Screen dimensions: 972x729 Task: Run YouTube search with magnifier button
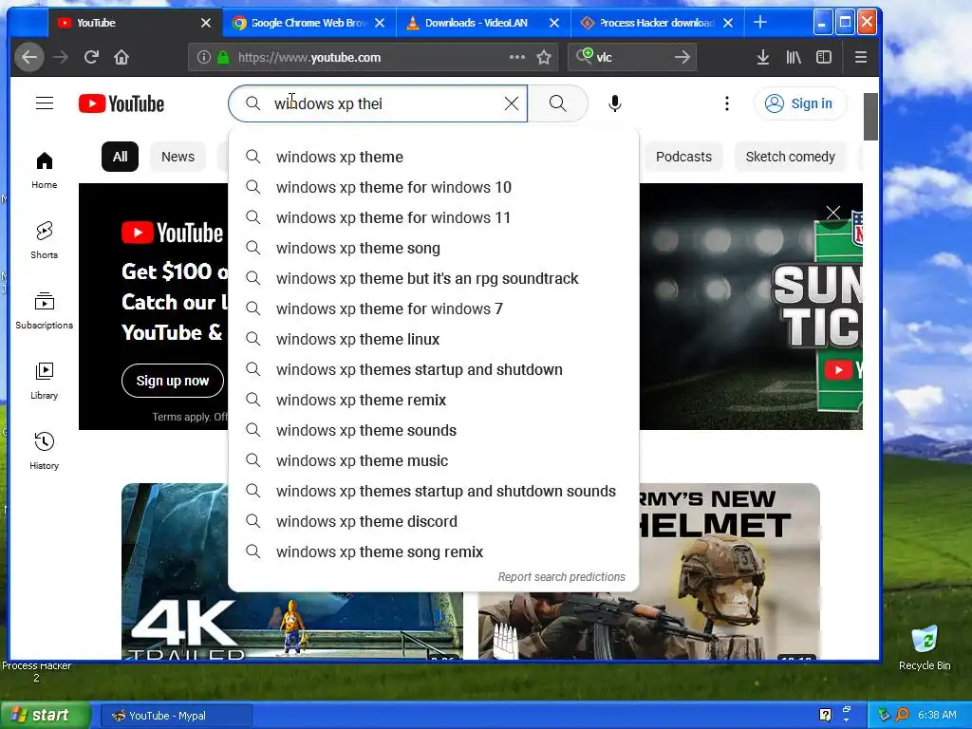557,103
